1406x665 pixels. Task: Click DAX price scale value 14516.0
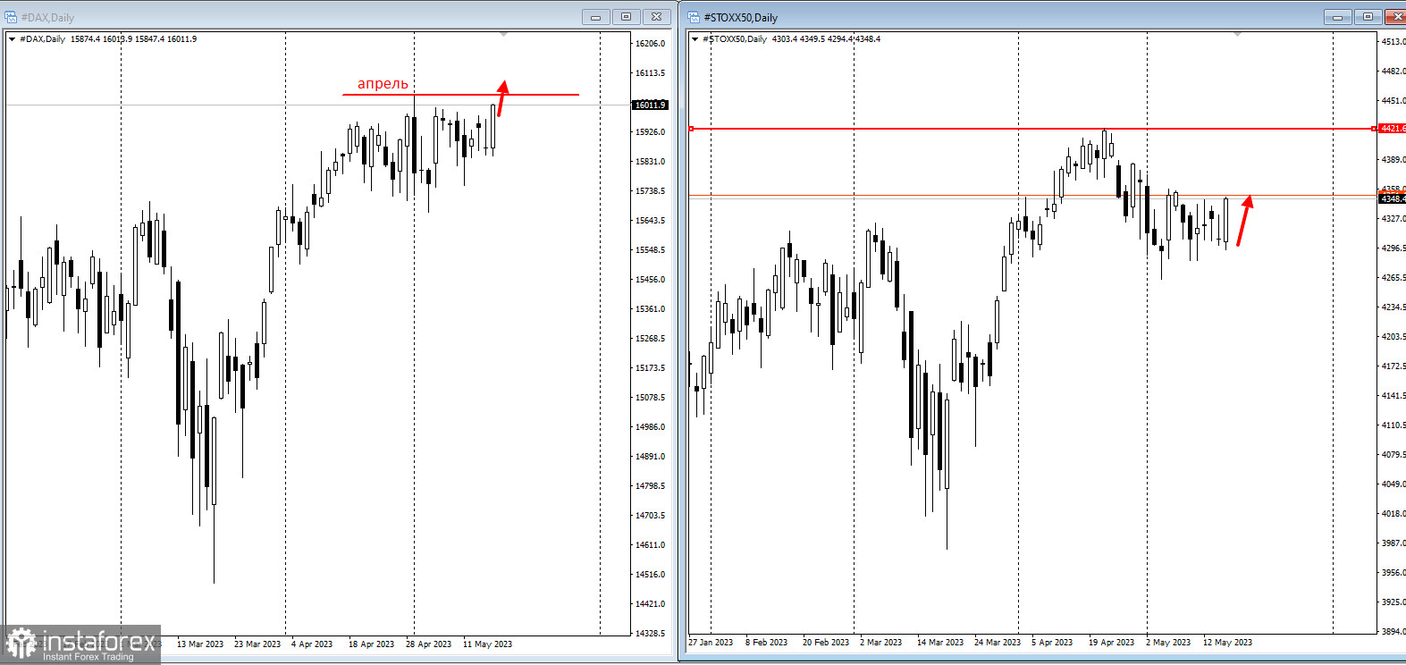[x=650, y=575]
